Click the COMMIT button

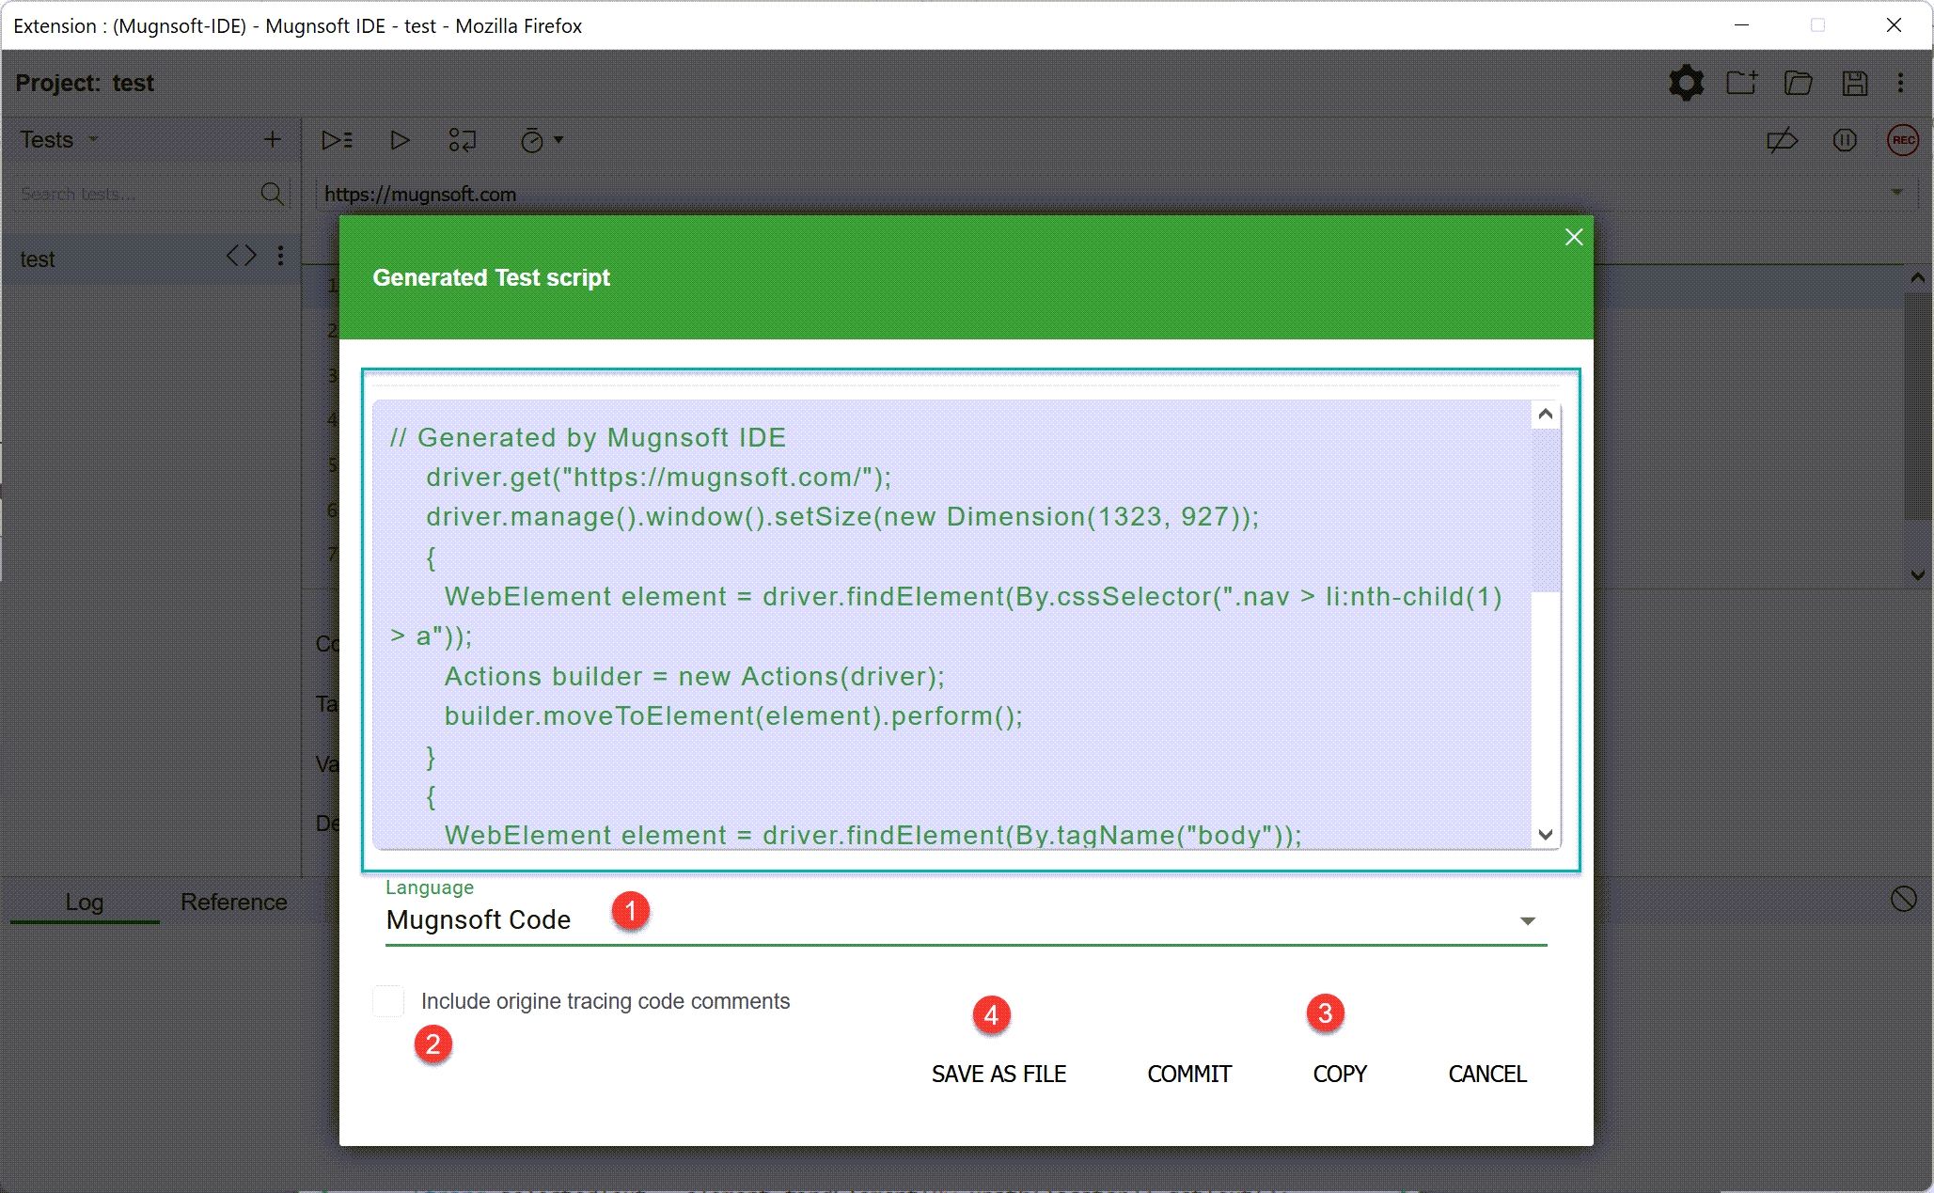[x=1188, y=1074]
